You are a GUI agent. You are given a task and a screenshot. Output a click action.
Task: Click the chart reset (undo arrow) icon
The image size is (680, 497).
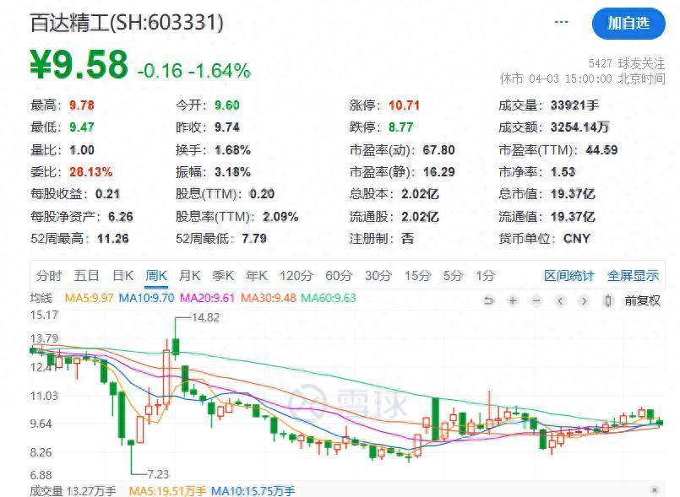pyautogui.click(x=488, y=300)
